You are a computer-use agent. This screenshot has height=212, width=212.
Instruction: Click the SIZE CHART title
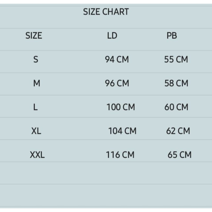(x=106, y=12)
